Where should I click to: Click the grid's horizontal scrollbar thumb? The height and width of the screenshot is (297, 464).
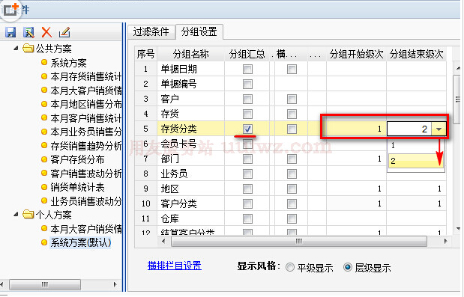tap(299, 242)
